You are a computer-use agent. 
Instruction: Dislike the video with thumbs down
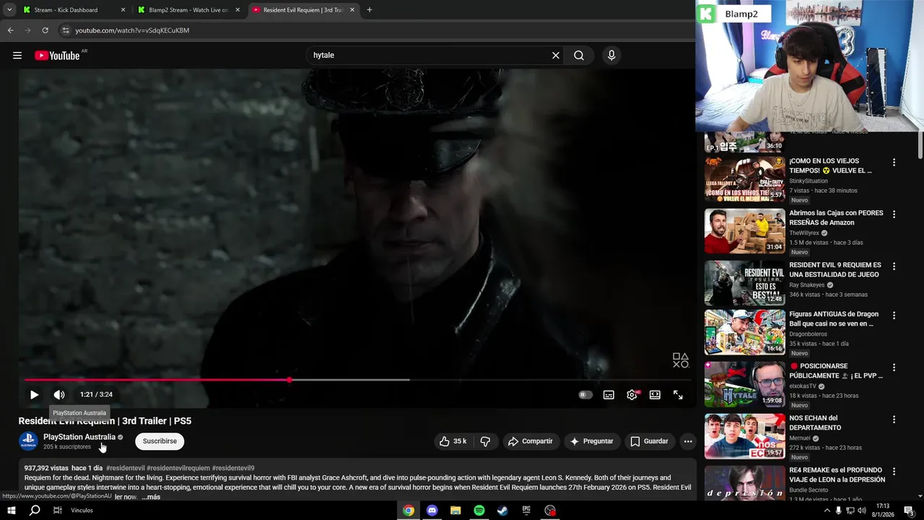coord(485,441)
